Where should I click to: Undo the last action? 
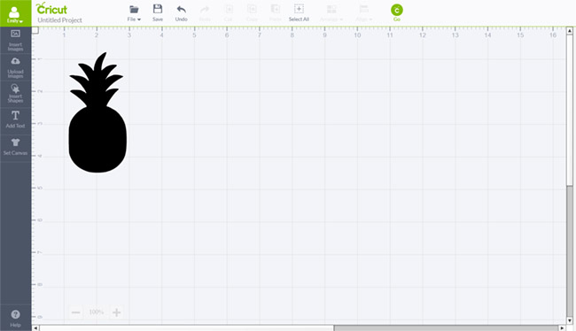[x=181, y=13]
